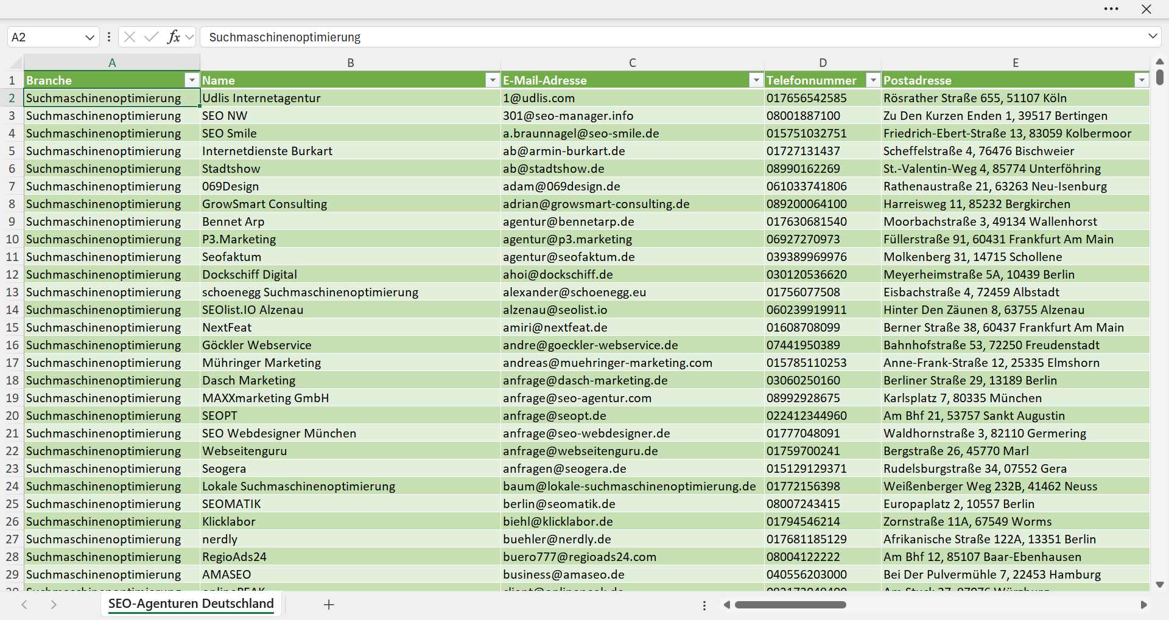Select the Branche header cell
The height and width of the screenshot is (620, 1169).
pyautogui.click(x=112, y=80)
